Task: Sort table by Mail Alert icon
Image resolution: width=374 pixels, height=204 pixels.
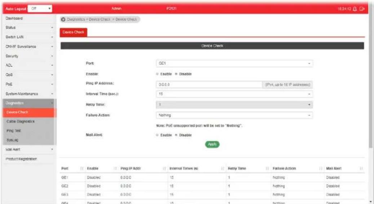Action: [361, 168]
